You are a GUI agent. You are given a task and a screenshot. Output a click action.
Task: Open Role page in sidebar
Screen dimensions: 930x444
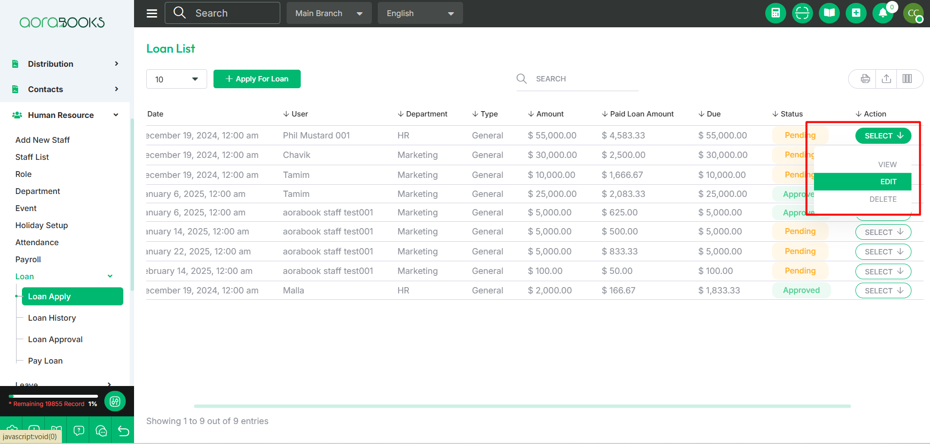[23, 174]
